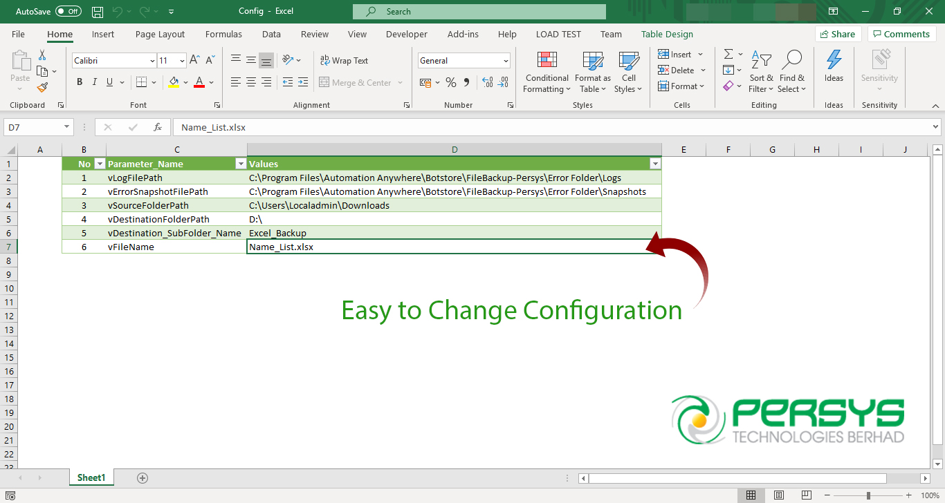Click the Conditional Formatting icon
The height and width of the screenshot is (503, 945).
coord(547,61)
